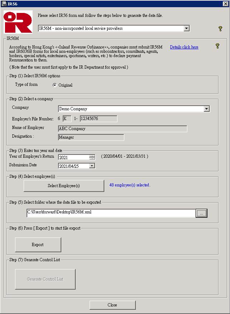Viewport: 230px width, 314px height.
Task: Click the export file path text field
Action: [x=111, y=213]
